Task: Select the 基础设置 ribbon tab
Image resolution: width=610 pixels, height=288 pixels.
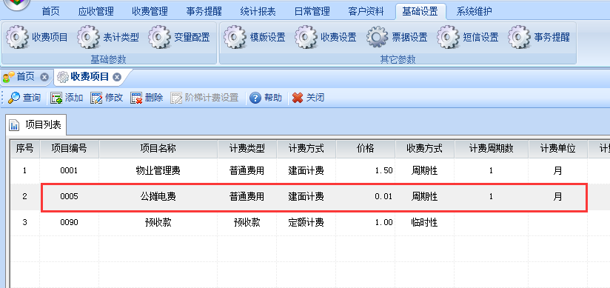Action: [x=420, y=12]
